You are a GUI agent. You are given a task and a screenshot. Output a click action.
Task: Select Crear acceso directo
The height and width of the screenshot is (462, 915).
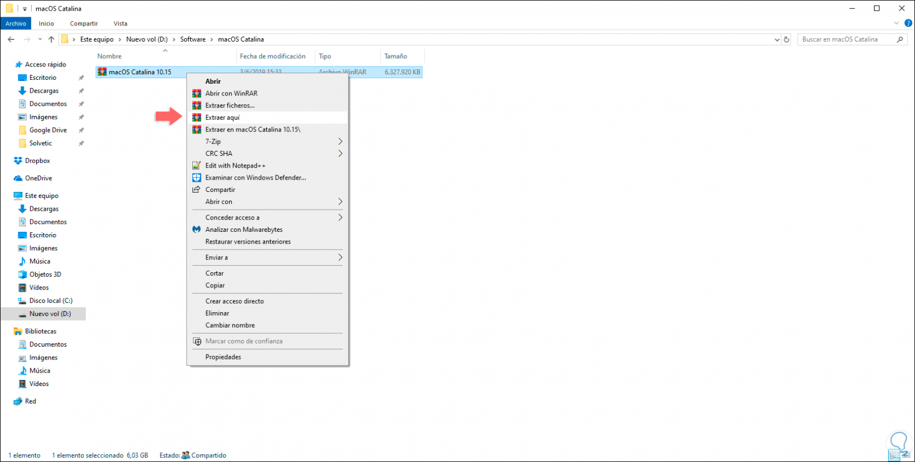coord(267,301)
